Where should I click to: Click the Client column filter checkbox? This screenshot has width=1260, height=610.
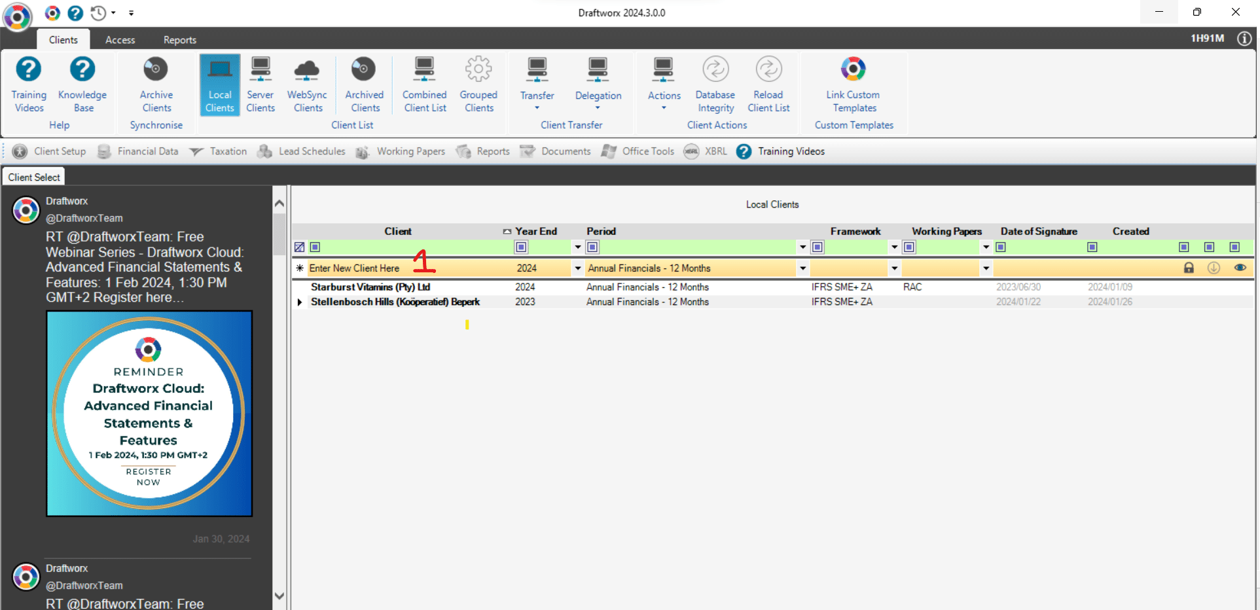(x=315, y=247)
